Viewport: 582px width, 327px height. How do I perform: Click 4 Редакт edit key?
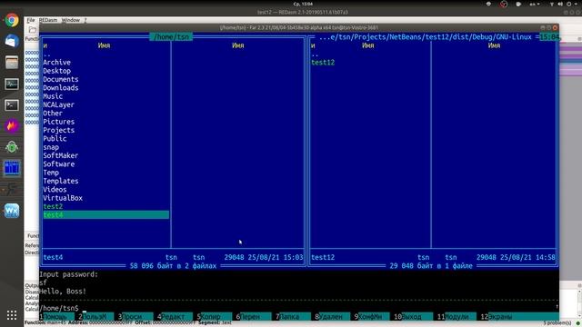pos(175,317)
